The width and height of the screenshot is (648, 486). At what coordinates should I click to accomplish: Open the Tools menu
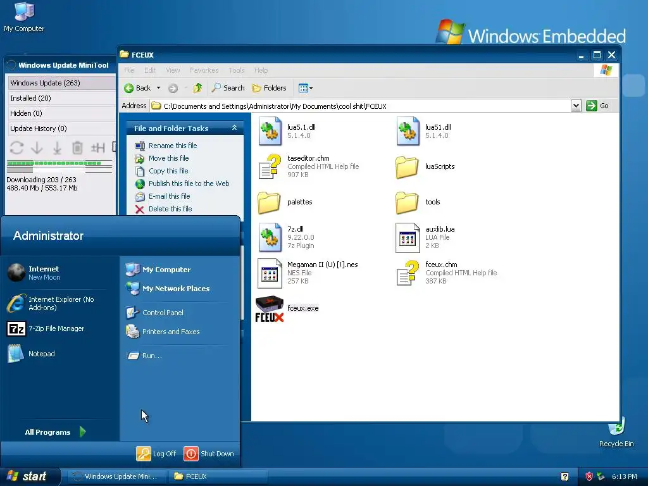[237, 70]
